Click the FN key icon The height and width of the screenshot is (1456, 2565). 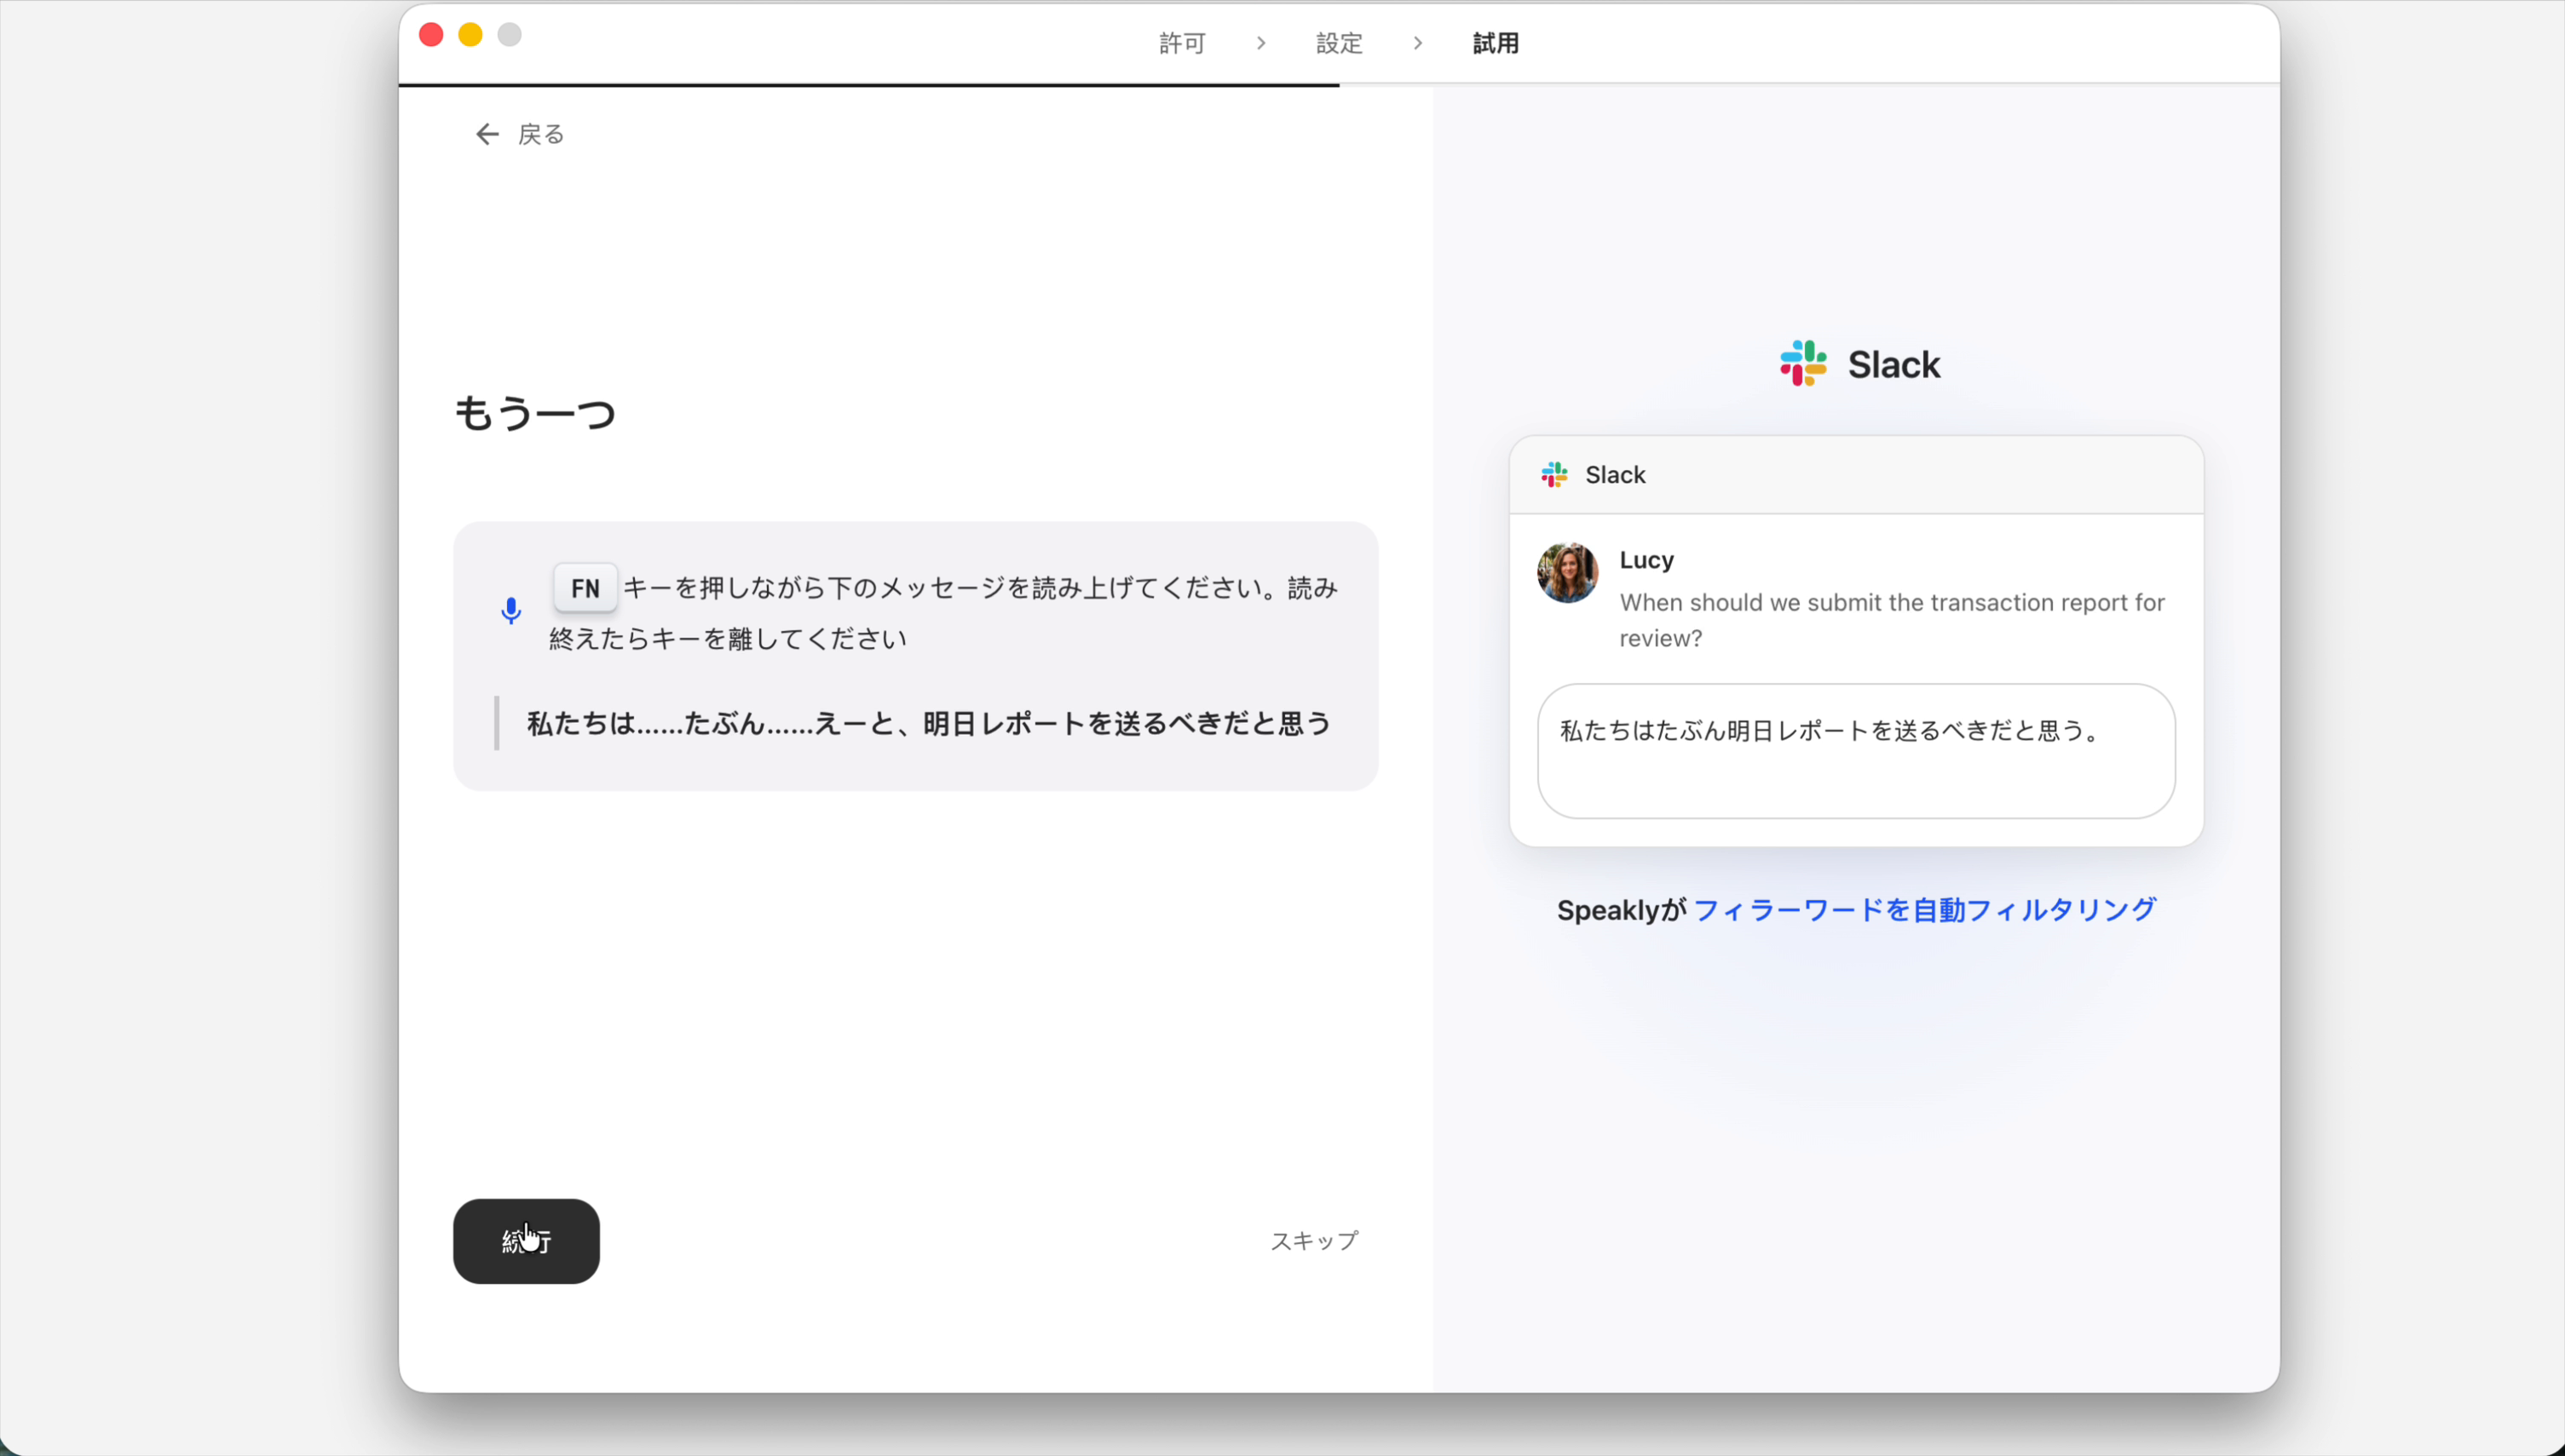point(585,588)
